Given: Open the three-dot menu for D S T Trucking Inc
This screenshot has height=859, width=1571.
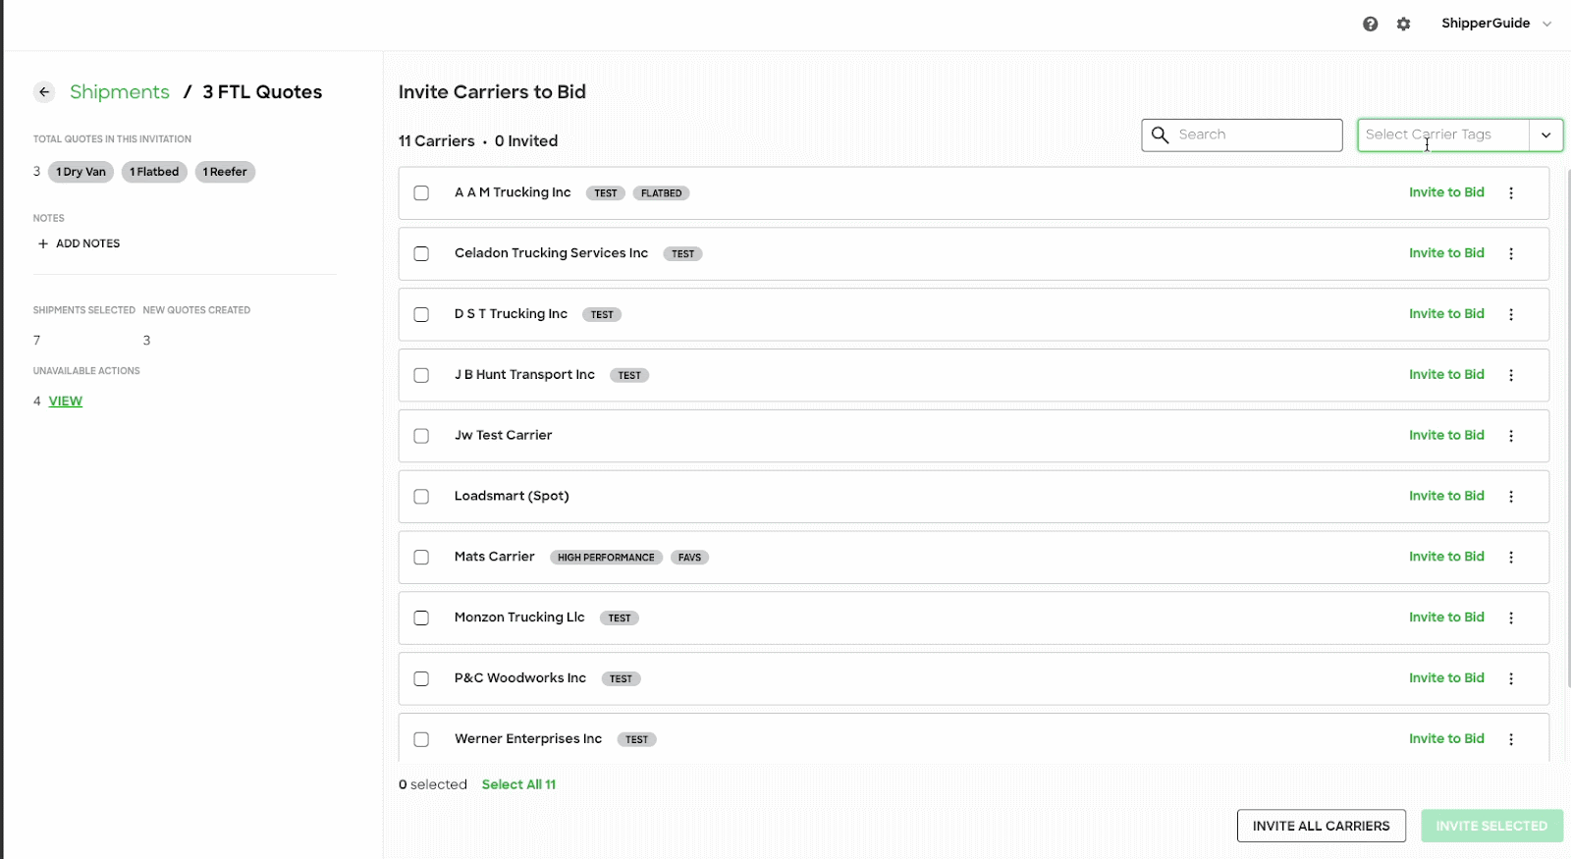Looking at the screenshot, I should [1511, 315].
